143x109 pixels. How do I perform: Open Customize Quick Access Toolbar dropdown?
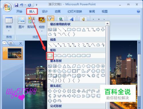coord(37,5)
